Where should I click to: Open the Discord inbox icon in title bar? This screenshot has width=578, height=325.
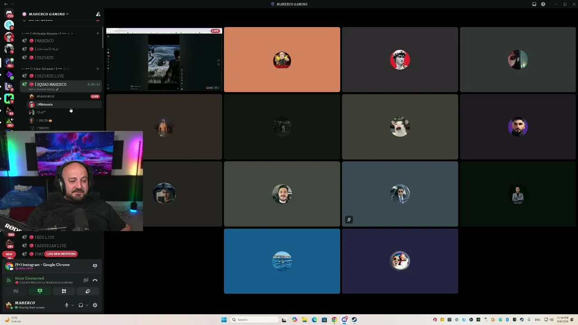534,4
